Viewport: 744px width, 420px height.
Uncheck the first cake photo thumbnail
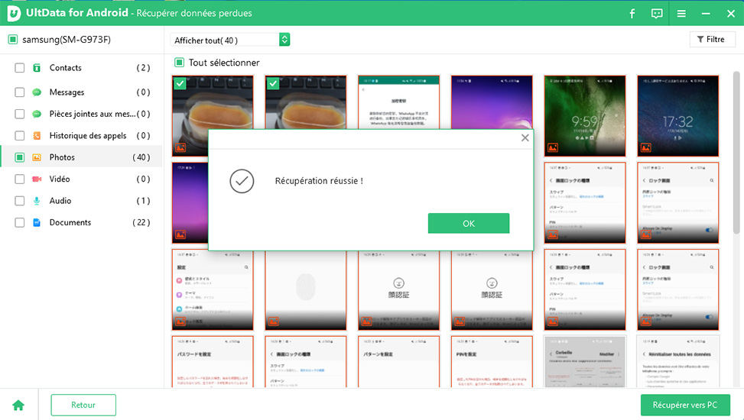pyautogui.click(x=180, y=84)
